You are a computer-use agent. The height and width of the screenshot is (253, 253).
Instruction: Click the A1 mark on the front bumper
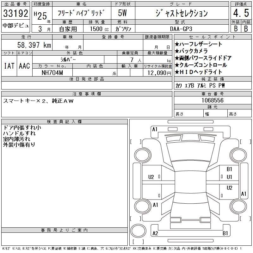tap(155, 129)
